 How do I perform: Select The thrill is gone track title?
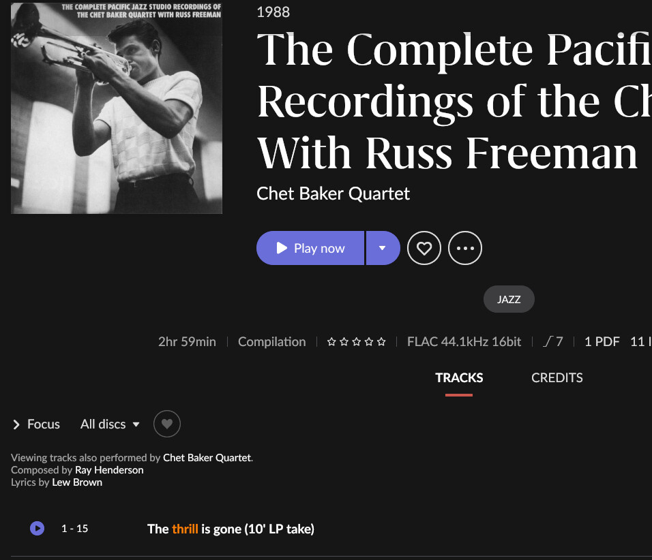pyautogui.click(x=231, y=529)
